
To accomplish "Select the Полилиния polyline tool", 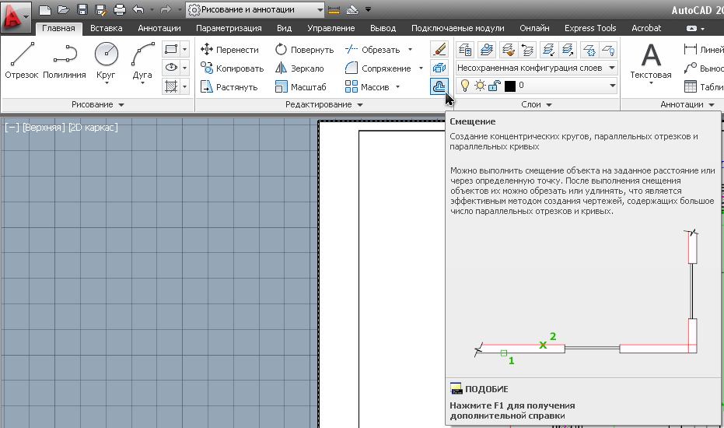I will click(x=65, y=61).
